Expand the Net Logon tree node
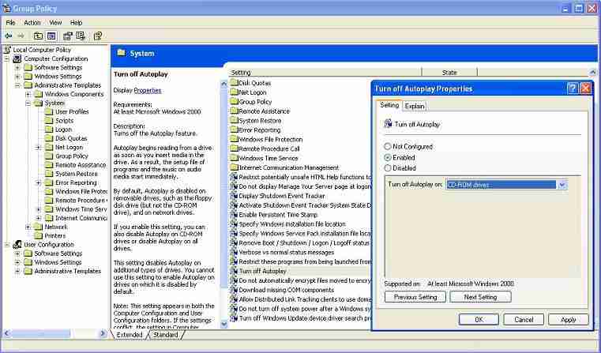This screenshot has width=601, height=353. (x=39, y=147)
